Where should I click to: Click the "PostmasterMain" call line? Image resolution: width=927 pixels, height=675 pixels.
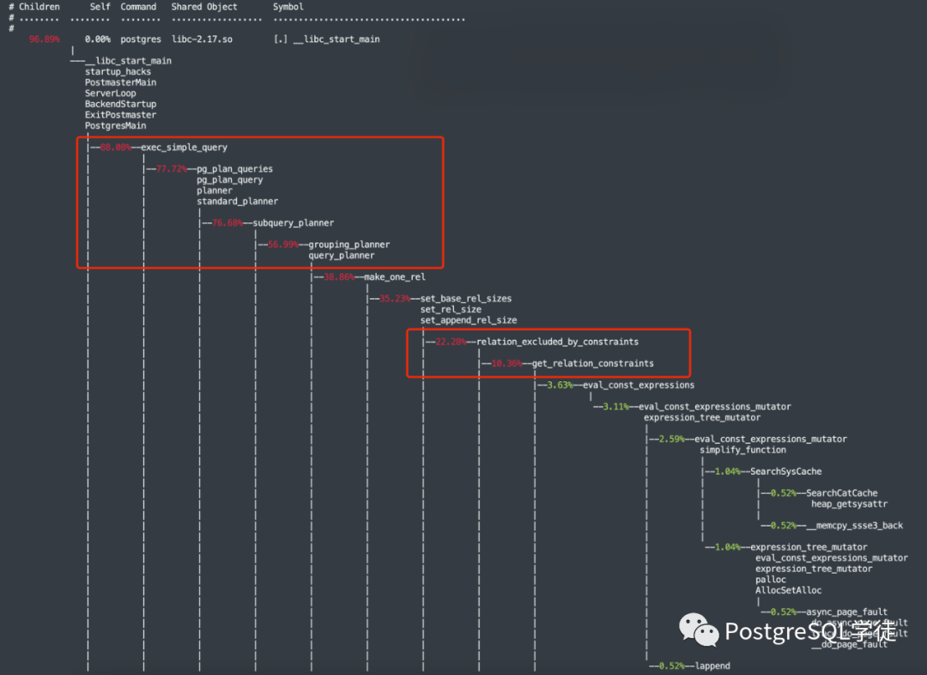coord(121,82)
